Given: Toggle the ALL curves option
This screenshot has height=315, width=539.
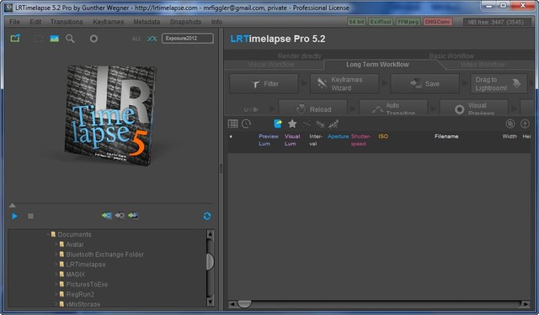Looking at the screenshot, I should click(136, 39).
